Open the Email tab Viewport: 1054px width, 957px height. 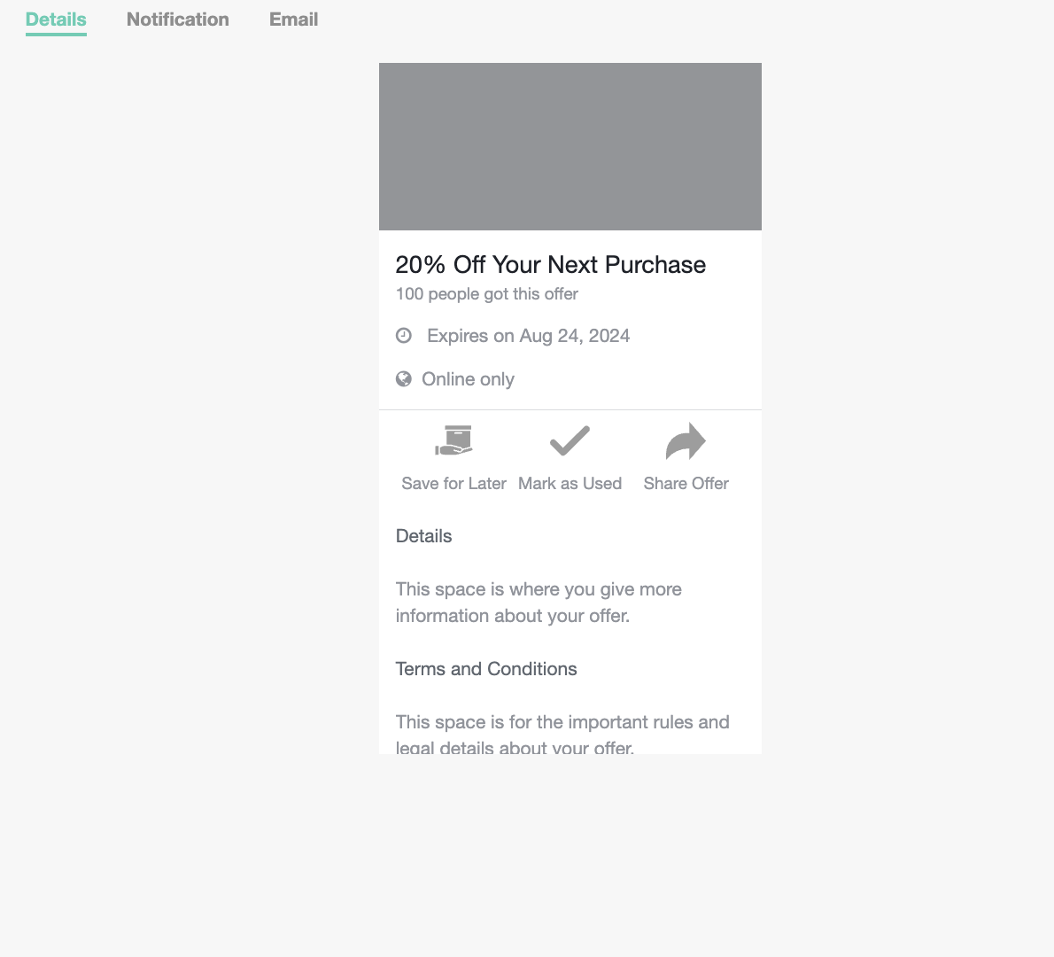point(293,19)
